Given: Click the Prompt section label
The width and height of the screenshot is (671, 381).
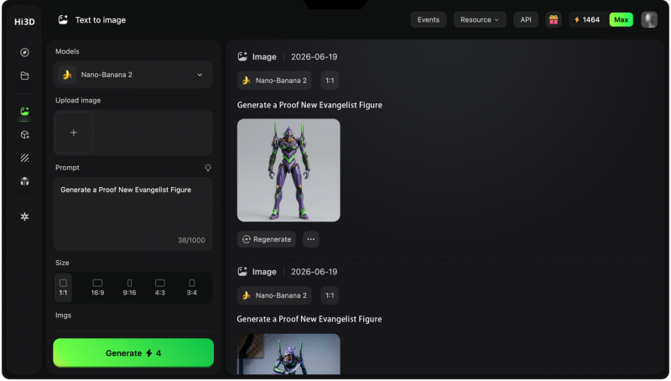Looking at the screenshot, I should coord(67,167).
